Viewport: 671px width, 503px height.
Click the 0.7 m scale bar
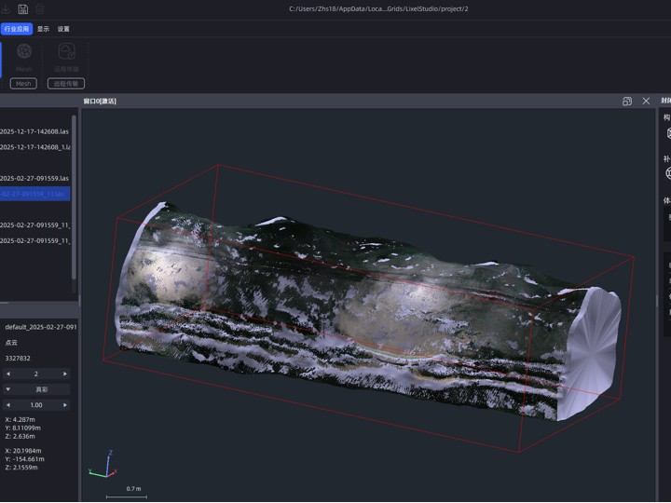click(x=127, y=493)
